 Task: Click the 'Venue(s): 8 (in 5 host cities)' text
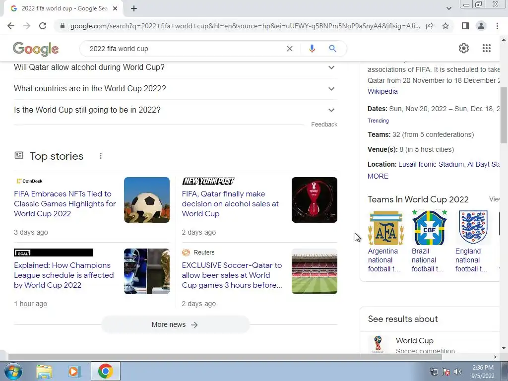411,149
